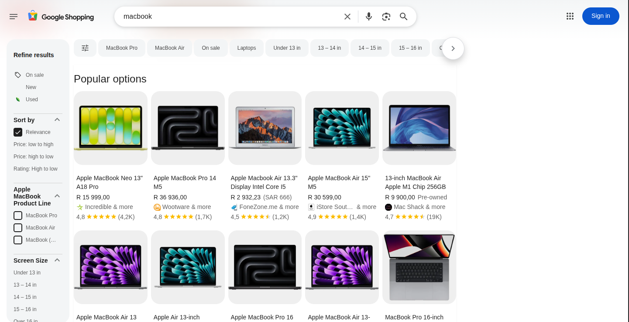The image size is (629, 322).
Task: Collapse Apple MacBook Product Line section
Action: (57, 196)
